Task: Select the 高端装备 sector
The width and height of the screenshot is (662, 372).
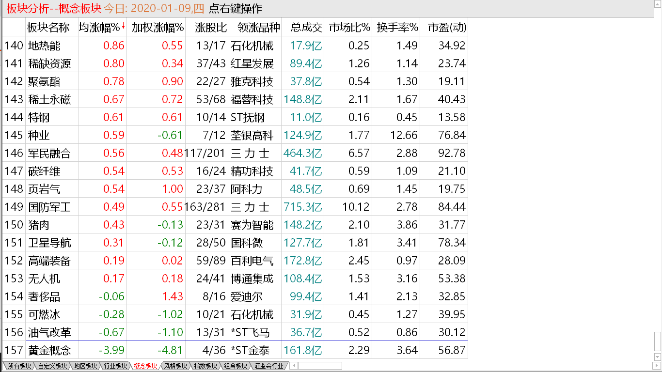Action: point(49,261)
